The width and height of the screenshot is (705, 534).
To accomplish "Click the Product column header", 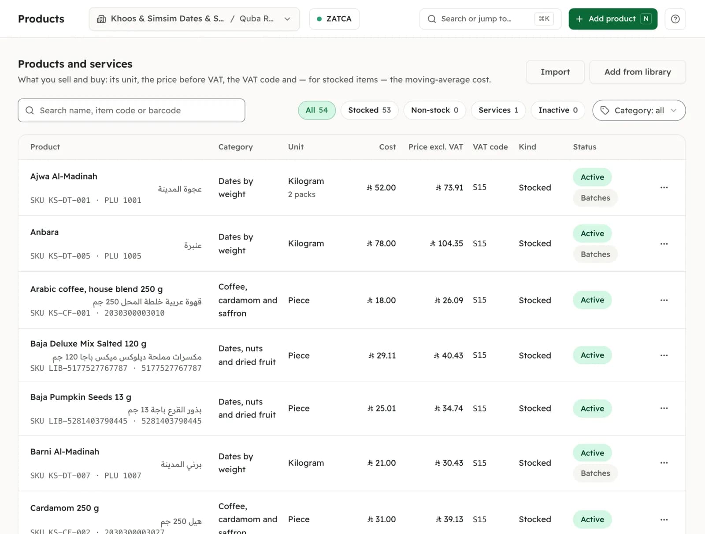I will click(x=45, y=147).
